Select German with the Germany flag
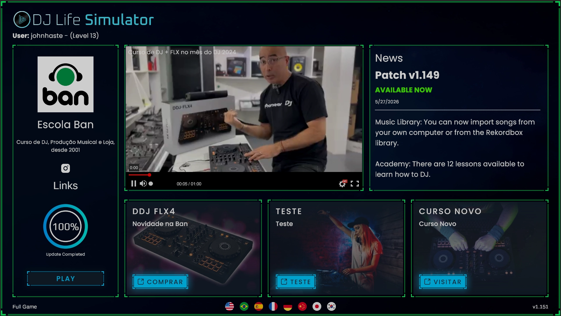Screen dimensions: 561x316 (x=288, y=306)
